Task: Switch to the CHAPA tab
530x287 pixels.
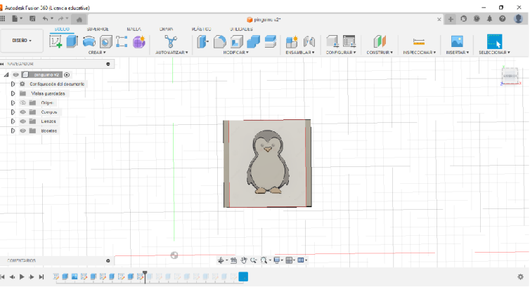Action: point(166,29)
